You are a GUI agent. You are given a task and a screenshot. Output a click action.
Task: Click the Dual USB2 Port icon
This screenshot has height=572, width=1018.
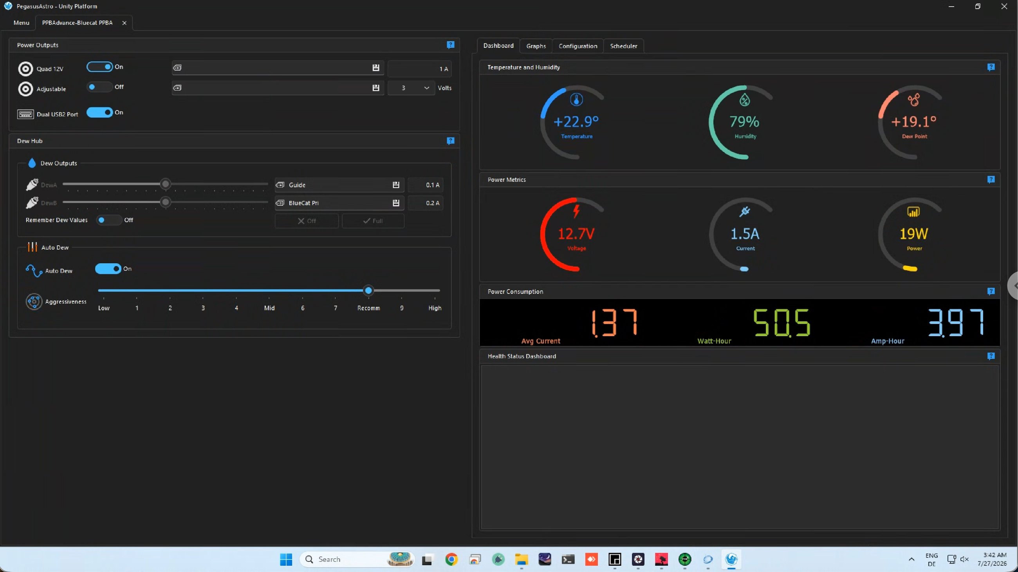click(25, 114)
